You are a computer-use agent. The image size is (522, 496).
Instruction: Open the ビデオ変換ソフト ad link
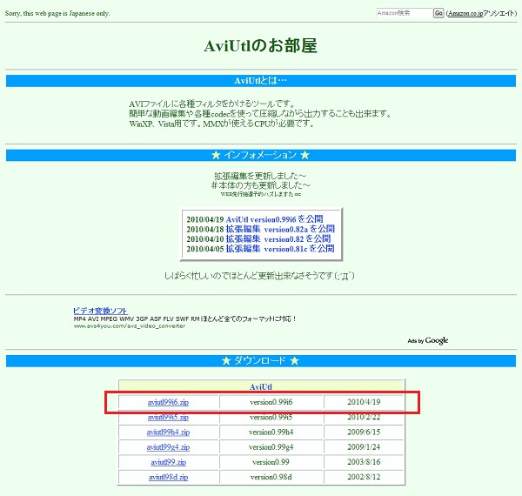(100, 311)
